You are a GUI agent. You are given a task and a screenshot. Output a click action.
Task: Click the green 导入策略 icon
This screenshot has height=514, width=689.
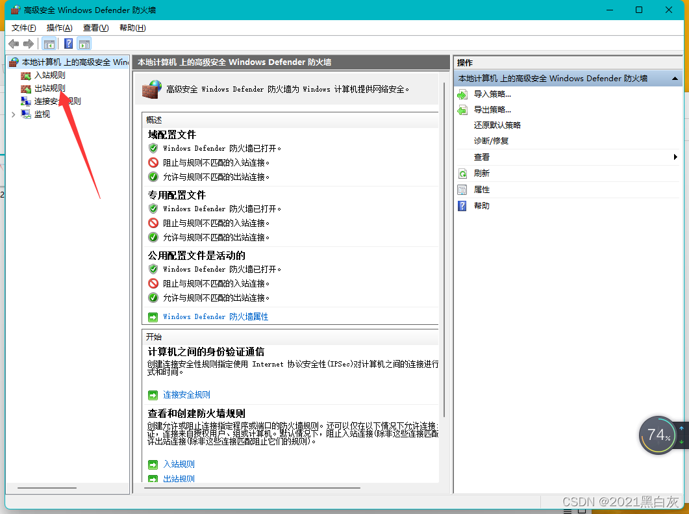click(x=462, y=94)
